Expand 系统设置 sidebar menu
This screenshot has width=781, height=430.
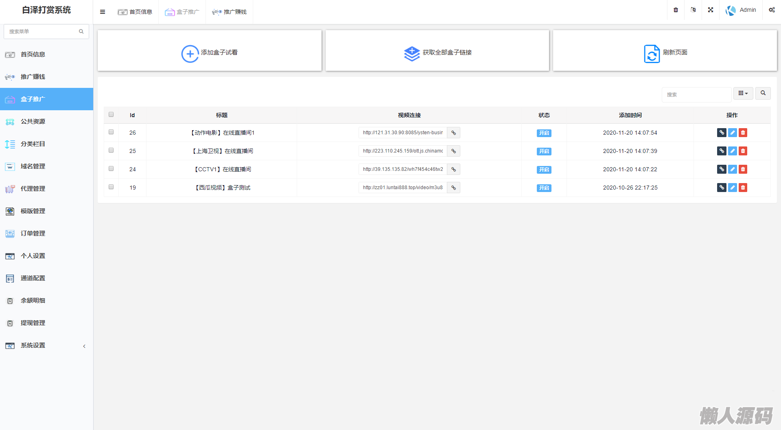(46, 345)
